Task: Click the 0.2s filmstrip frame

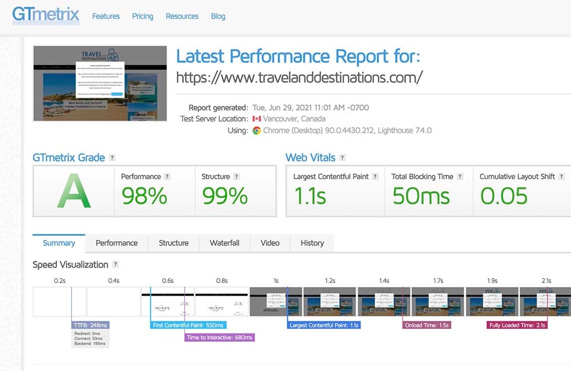Action: click(x=60, y=301)
